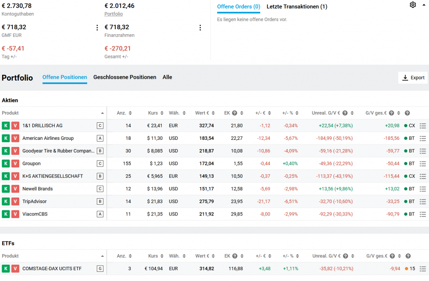Open row menu icon for 1&1 DRILLISCH
Image resolution: width=429 pixels, height=281 pixels.
[x=423, y=126]
